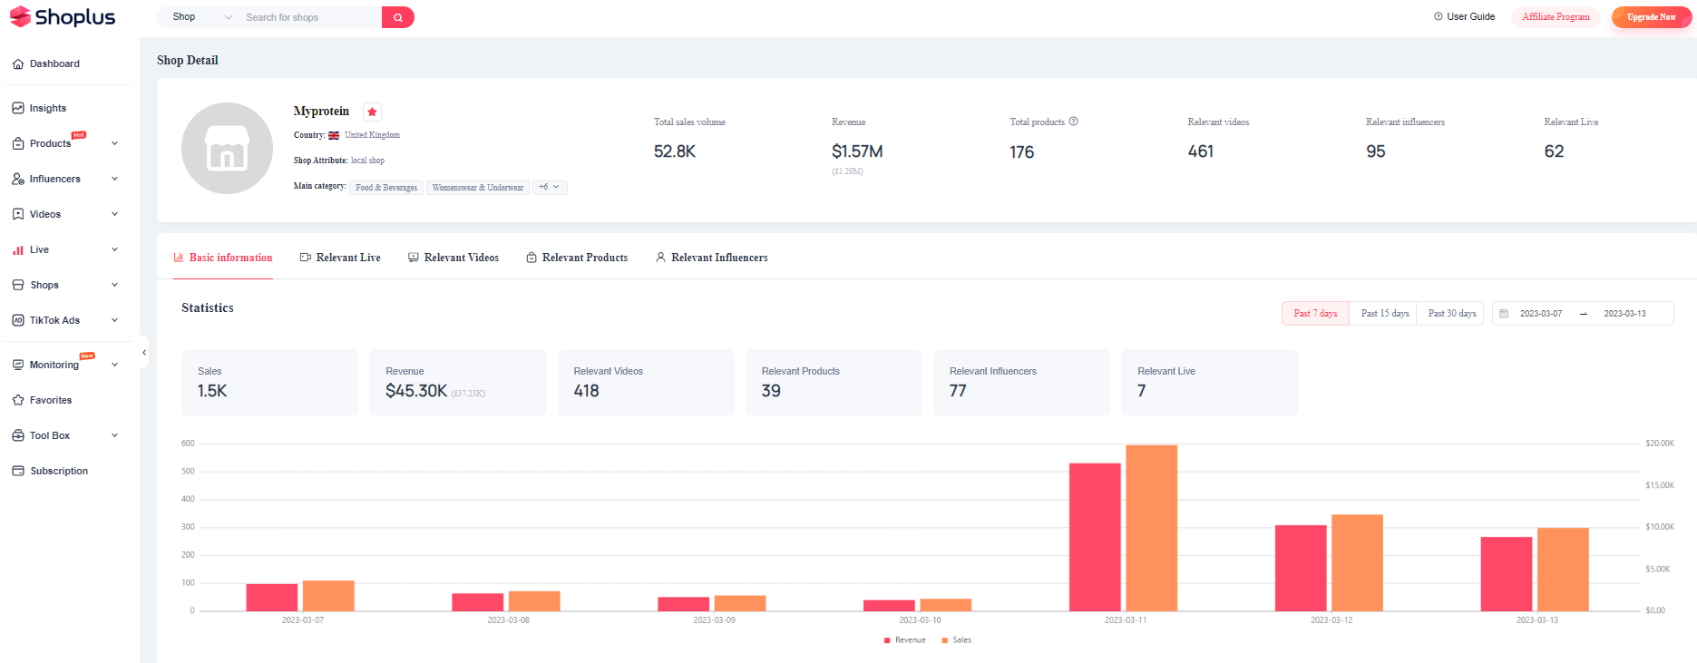Click the Relevant Live 7 card
The width and height of the screenshot is (1697, 663).
tap(1210, 382)
